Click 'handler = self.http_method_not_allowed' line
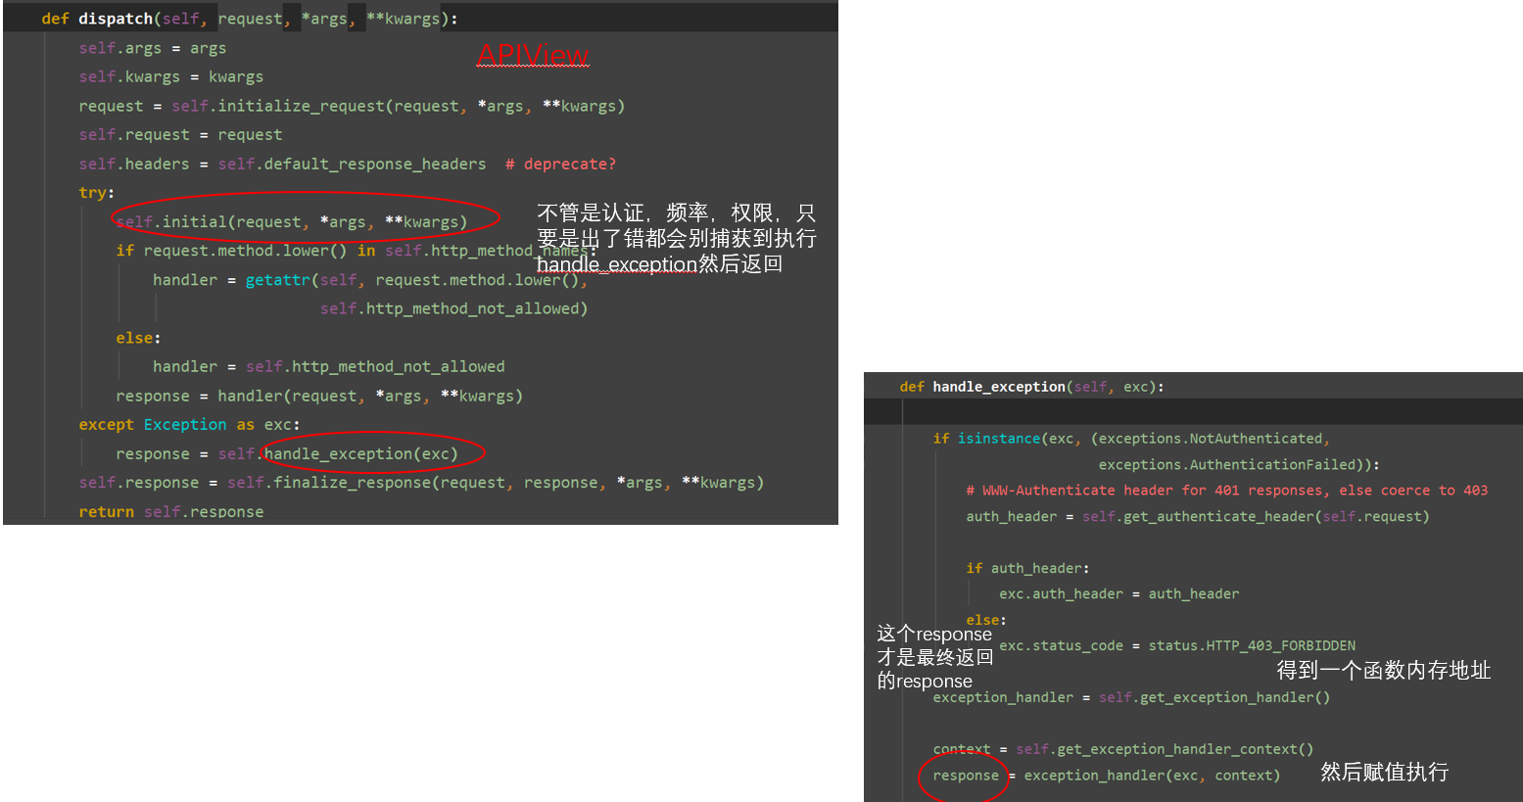 tap(329, 366)
